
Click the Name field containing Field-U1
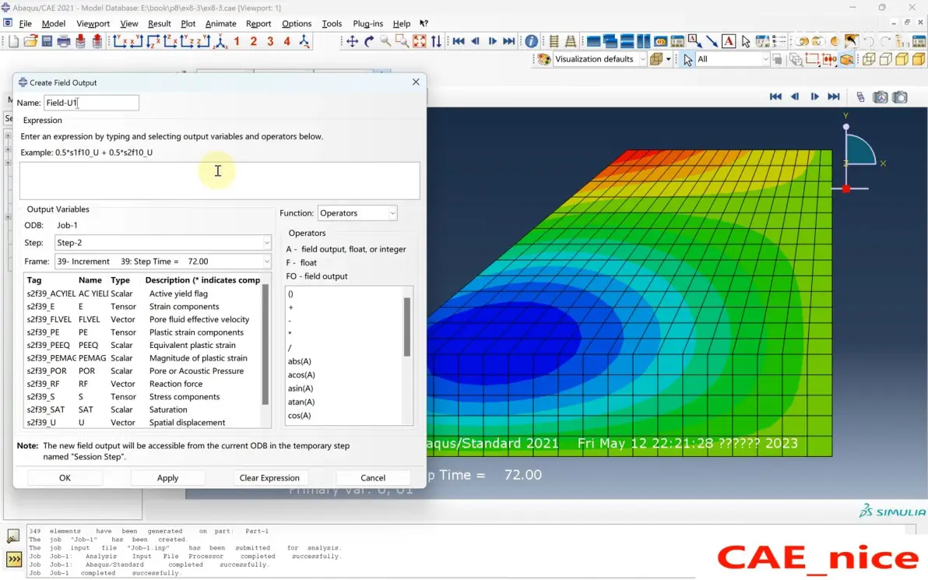click(91, 103)
